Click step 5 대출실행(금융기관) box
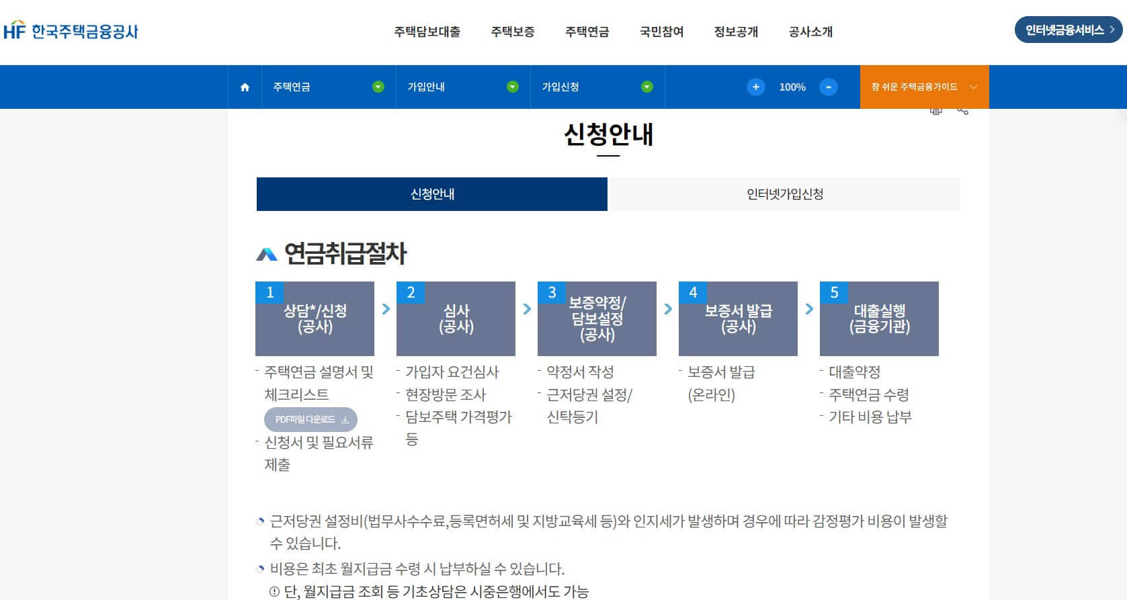 tap(879, 318)
